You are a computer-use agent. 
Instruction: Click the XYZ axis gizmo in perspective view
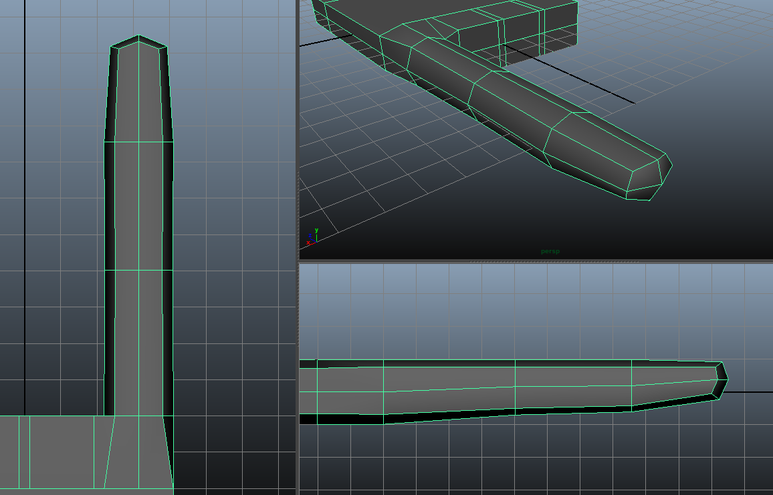[312, 237]
